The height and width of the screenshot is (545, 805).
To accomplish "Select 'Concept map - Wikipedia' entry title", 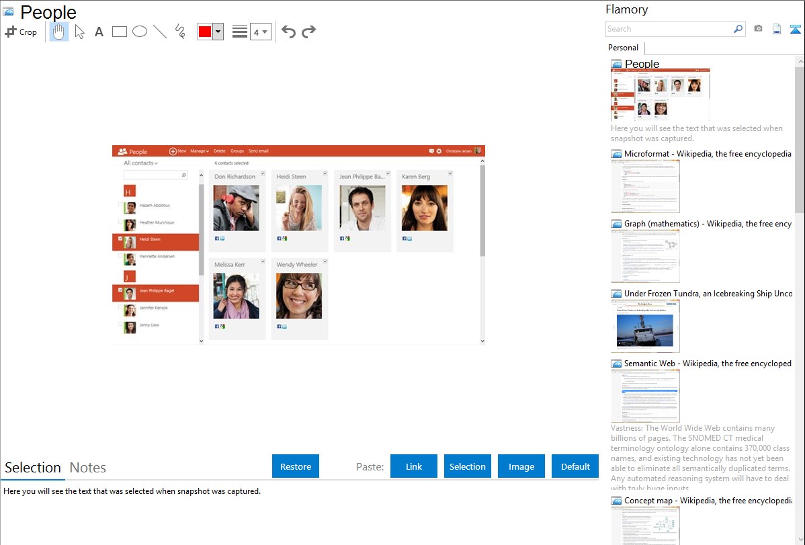I will [x=708, y=501].
